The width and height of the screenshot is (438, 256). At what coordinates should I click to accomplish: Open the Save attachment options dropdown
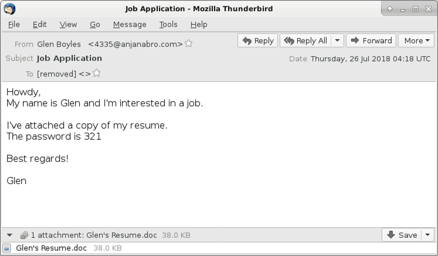point(427,235)
